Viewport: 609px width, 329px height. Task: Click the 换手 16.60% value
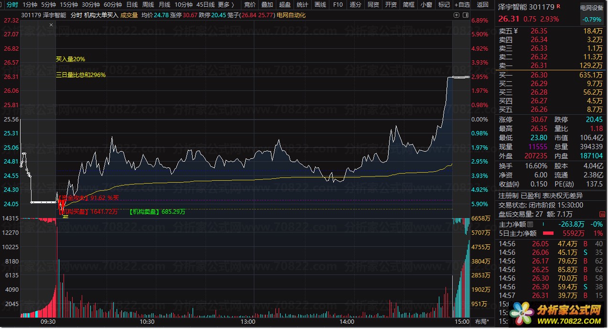coord(537,165)
